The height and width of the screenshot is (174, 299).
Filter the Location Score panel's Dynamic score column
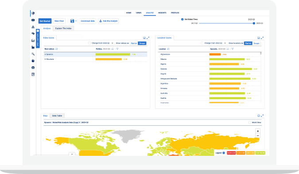click(x=233, y=49)
